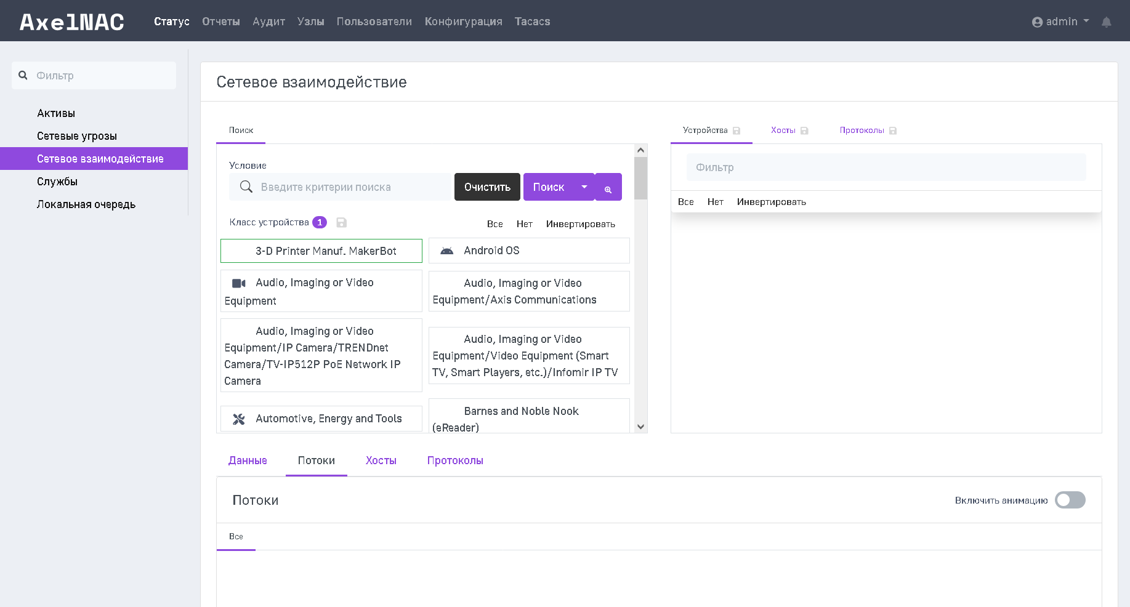This screenshot has height=607, width=1130.
Task: Click the notification bell icon
Action: tap(1106, 22)
